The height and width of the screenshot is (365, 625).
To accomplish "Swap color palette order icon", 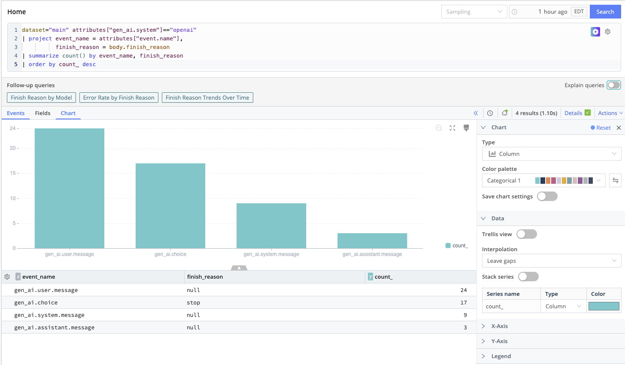I will pos(615,180).
